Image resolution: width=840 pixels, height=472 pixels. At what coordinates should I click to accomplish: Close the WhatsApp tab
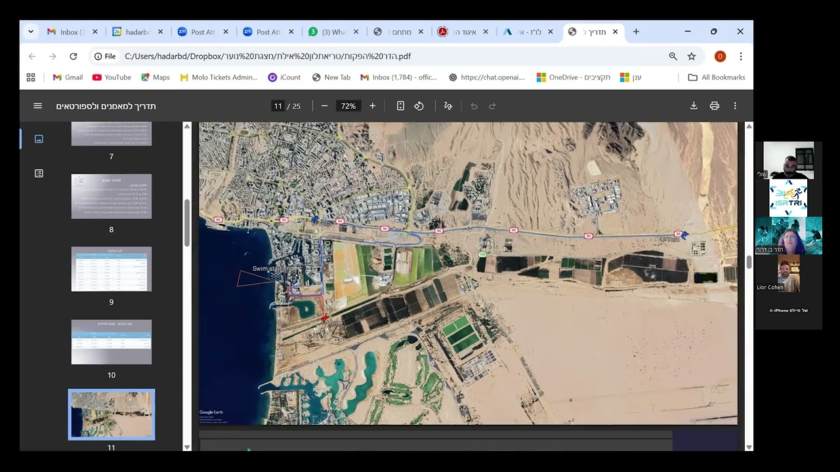coord(356,31)
